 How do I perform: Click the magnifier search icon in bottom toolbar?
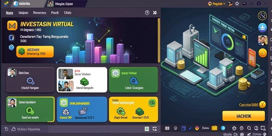pos(249,128)
